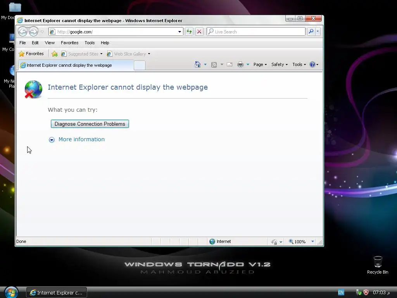Open the Favorites menu in menu bar

pos(70,43)
